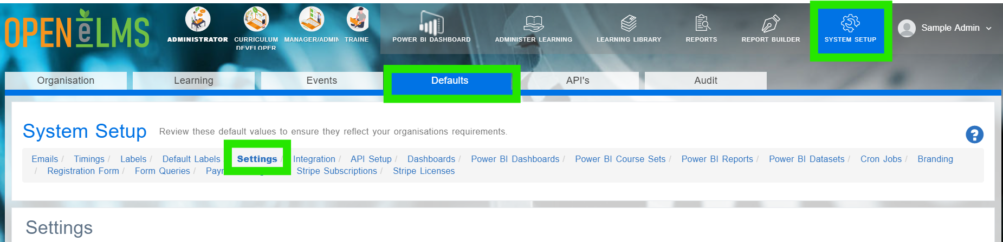Viewport: 1003px width, 242px height.
Task: Open System Setup gear icon
Action: tap(850, 23)
